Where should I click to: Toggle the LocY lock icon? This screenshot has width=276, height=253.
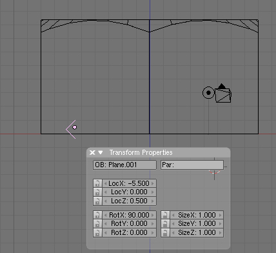(x=97, y=192)
